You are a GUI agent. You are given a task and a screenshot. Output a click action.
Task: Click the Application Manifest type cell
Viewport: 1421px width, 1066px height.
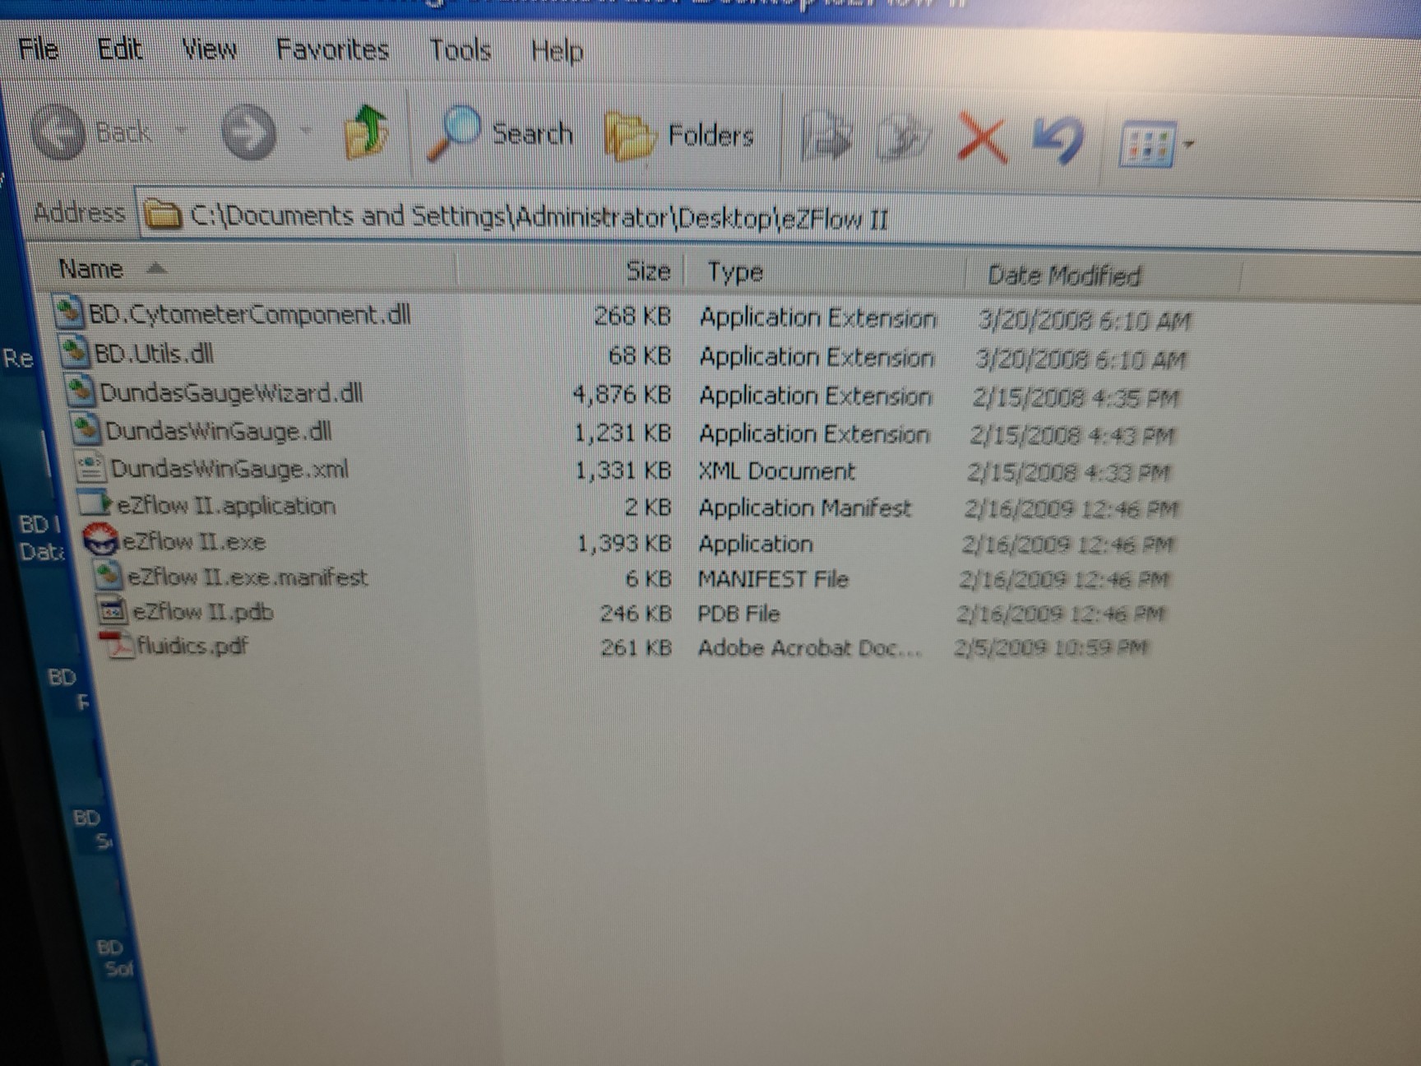[804, 508]
